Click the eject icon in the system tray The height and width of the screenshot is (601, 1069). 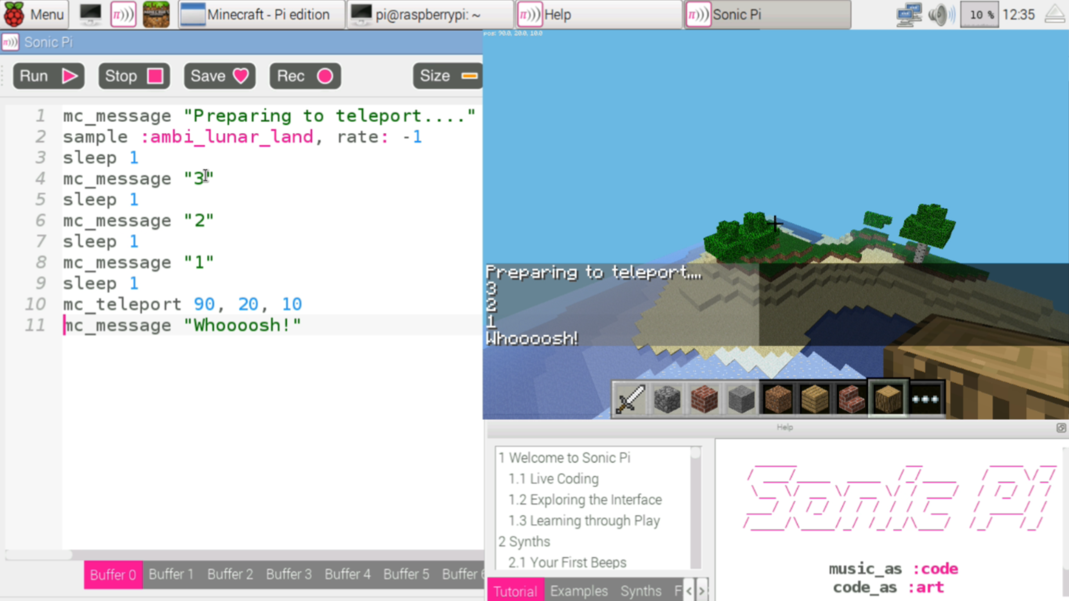pos(1055,14)
